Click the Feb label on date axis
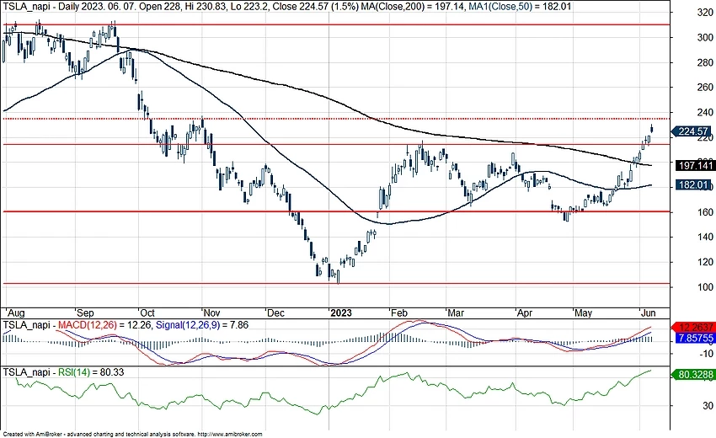 (x=398, y=313)
